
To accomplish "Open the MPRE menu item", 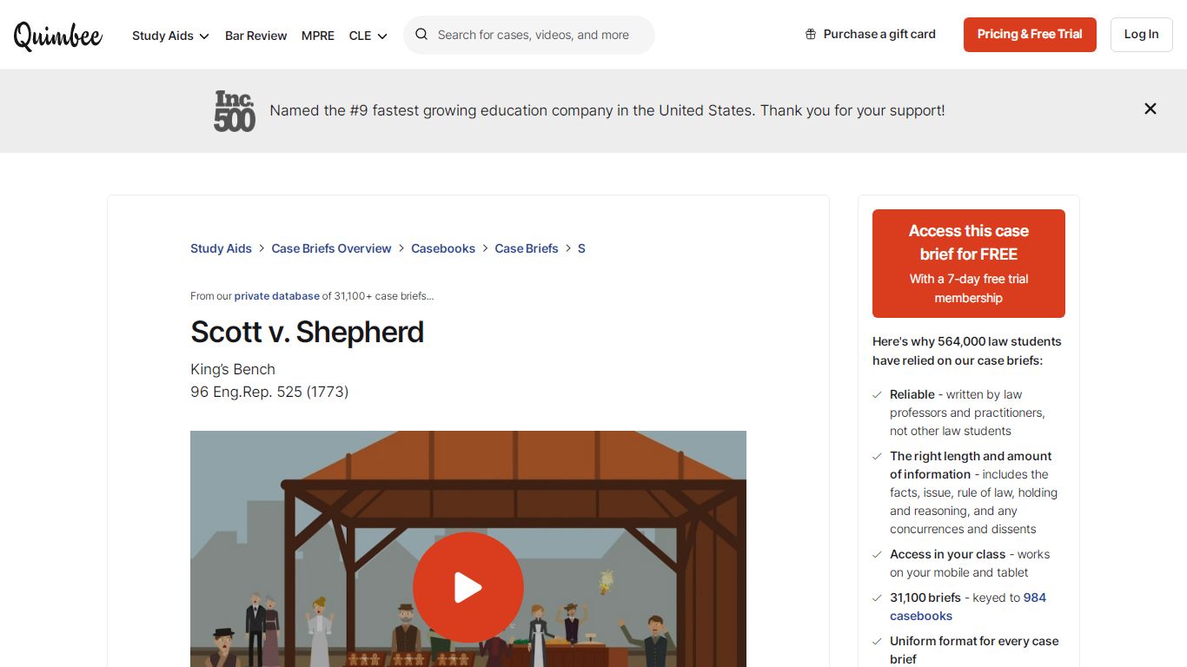I will coord(318,36).
